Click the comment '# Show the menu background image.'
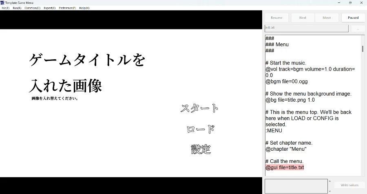Image resolution: width=367 pixels, height=194 pixels. (309, 94)
